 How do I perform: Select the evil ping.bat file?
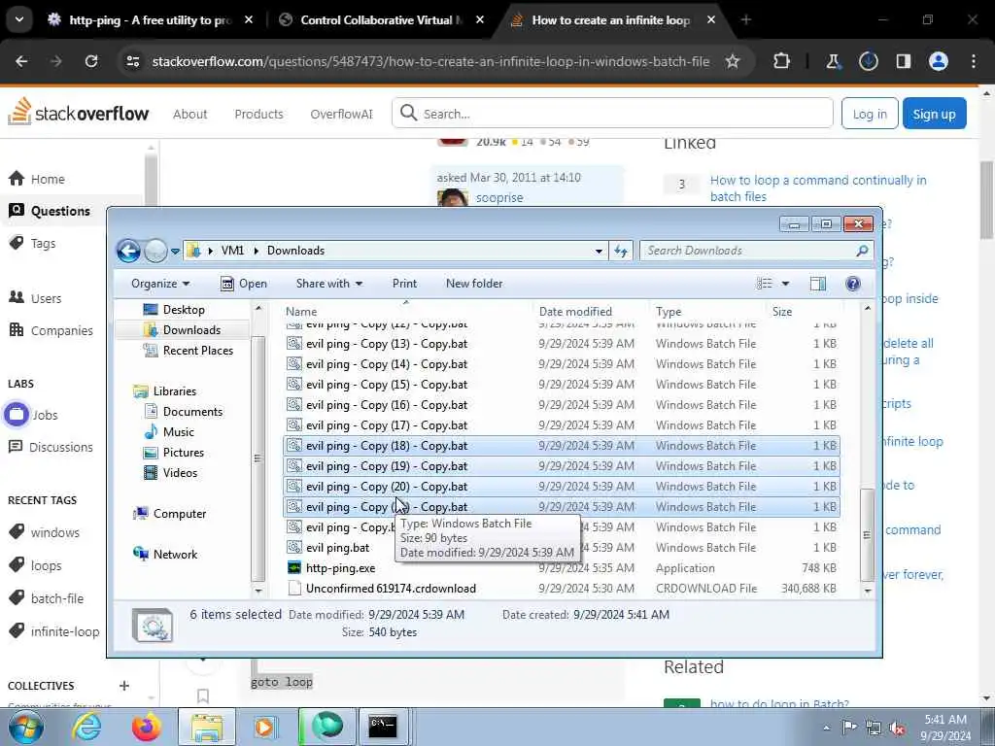click(562, 548)
